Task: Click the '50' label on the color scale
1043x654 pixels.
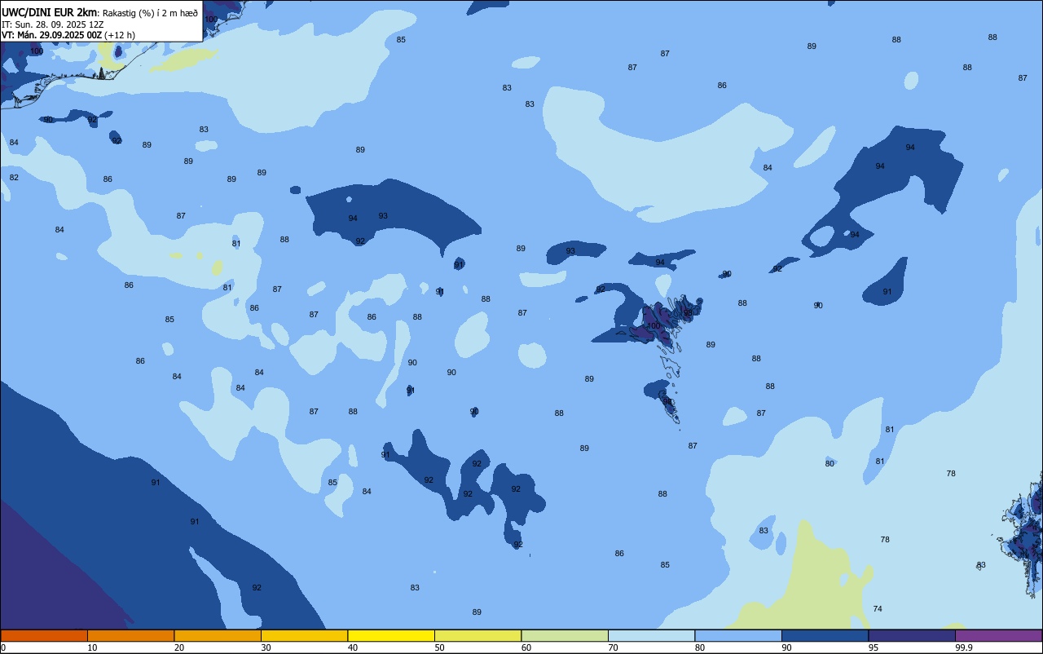Action: 439,647
